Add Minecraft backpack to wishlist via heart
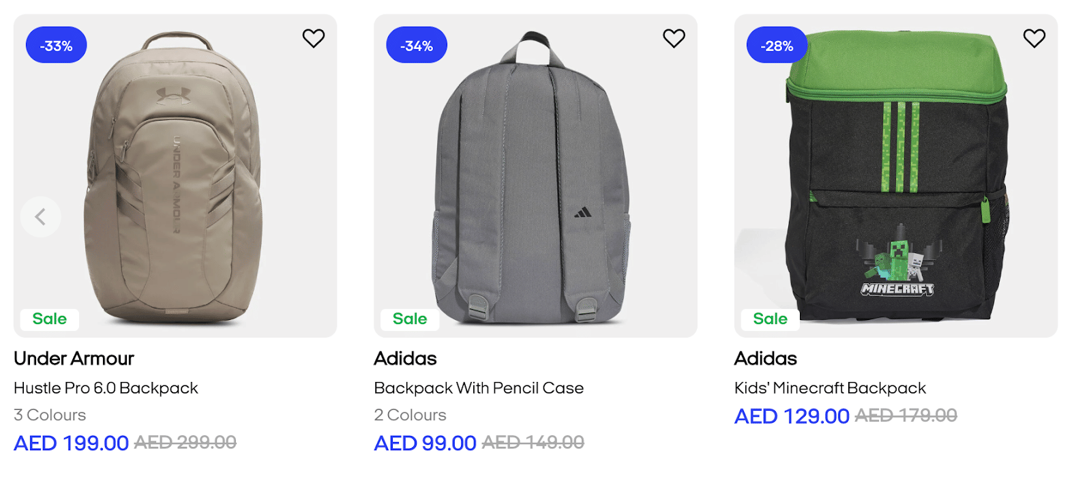1091x483 pixels. pyautogui.click(x=1034, y=38)
